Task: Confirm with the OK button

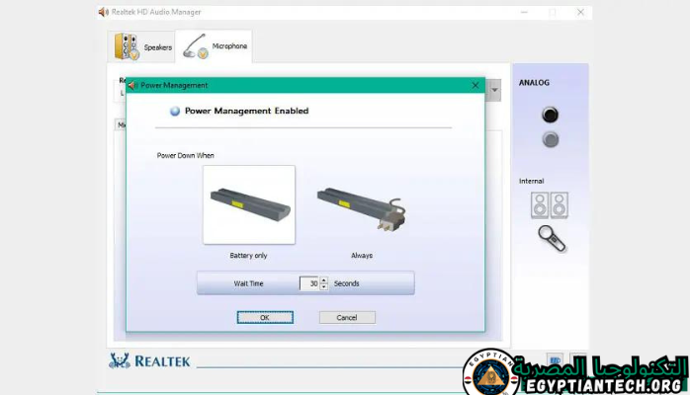Action: point(265,317)
